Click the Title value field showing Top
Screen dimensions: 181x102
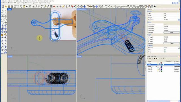pyautogui.click(x=171, y=14)
